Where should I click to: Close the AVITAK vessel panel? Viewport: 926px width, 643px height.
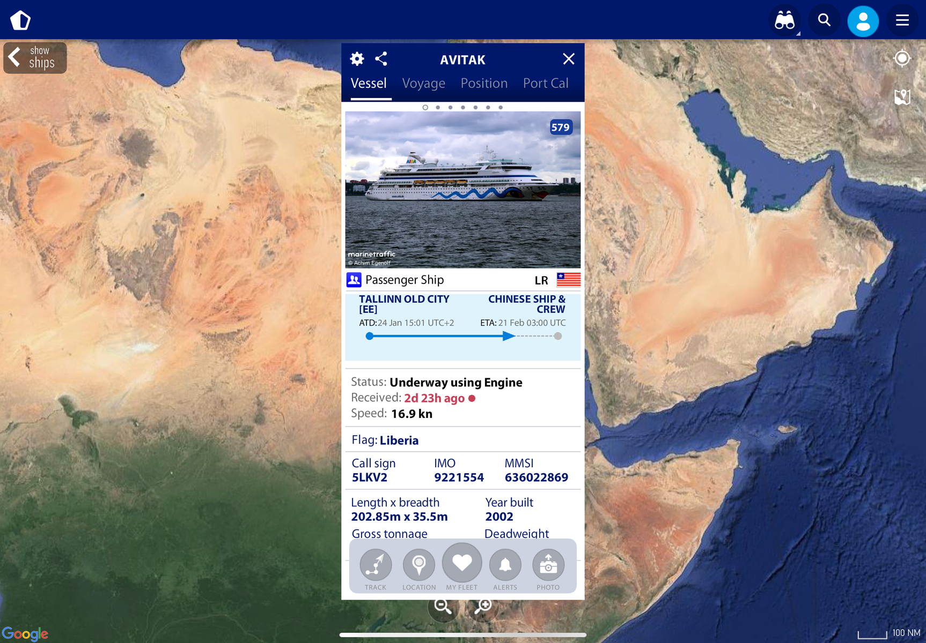[x=569, y=59]
